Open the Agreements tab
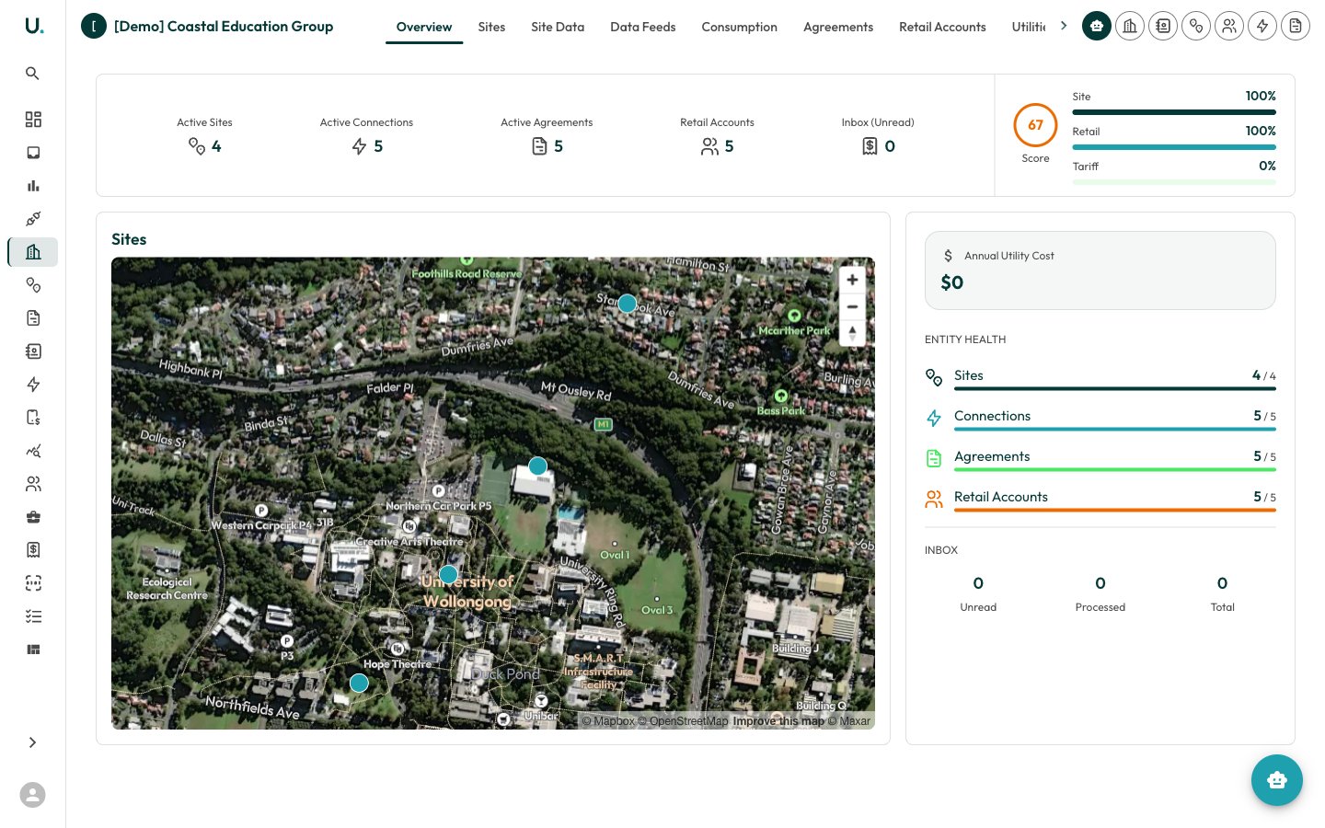Image resolution: width=1325 pixels, height=828 pixels. click(x=838, y=27)
